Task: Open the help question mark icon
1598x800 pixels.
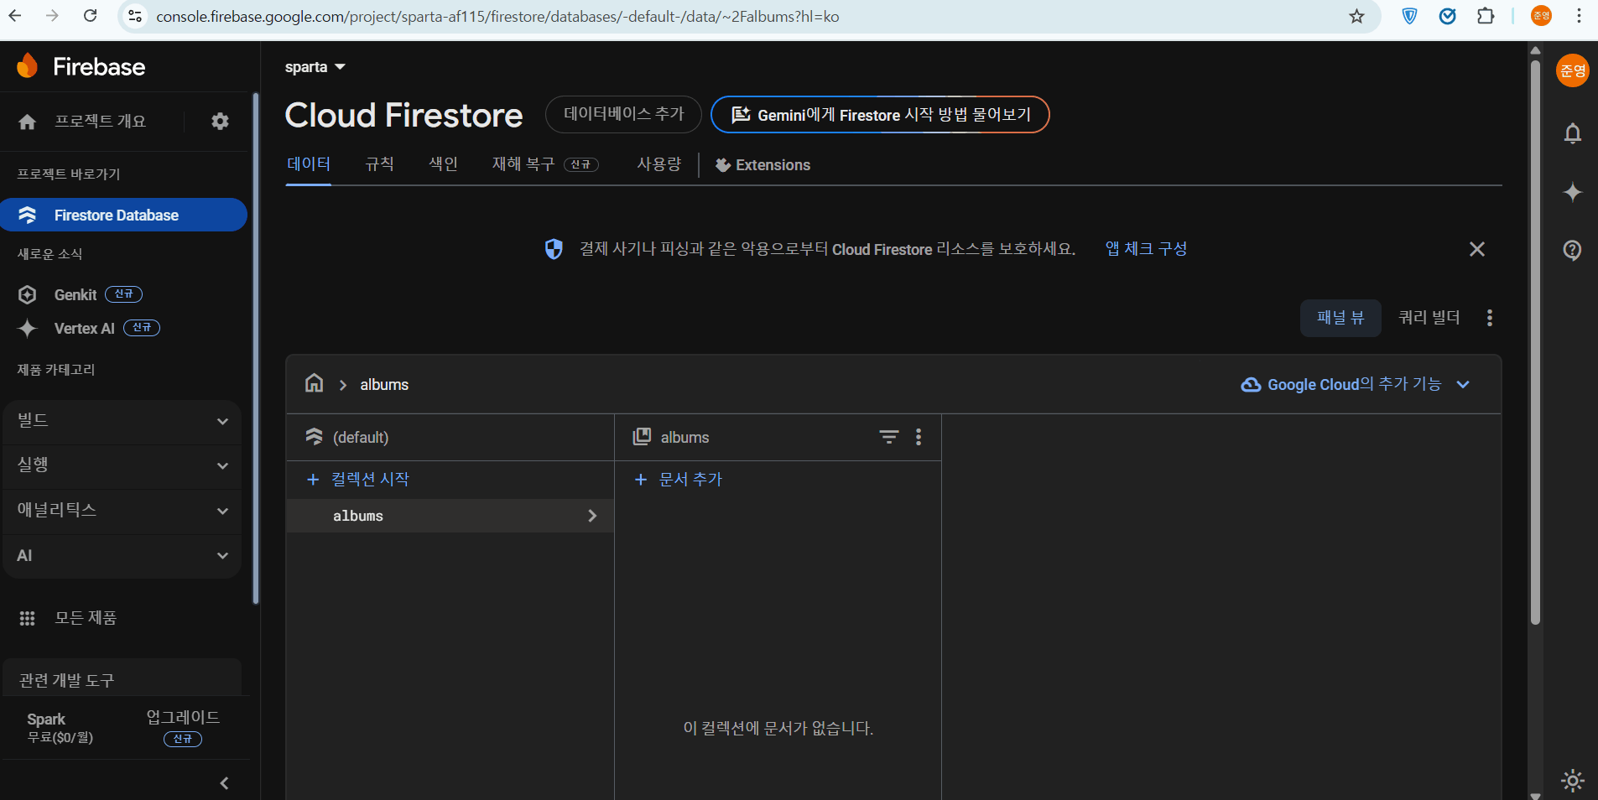Action: pos(1573,250)
